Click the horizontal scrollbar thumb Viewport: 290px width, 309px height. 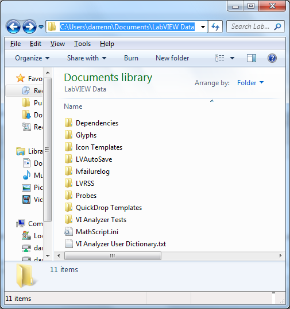coord(113,256)
